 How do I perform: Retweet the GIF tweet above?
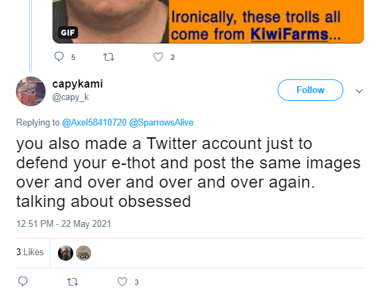pos(108,57)
